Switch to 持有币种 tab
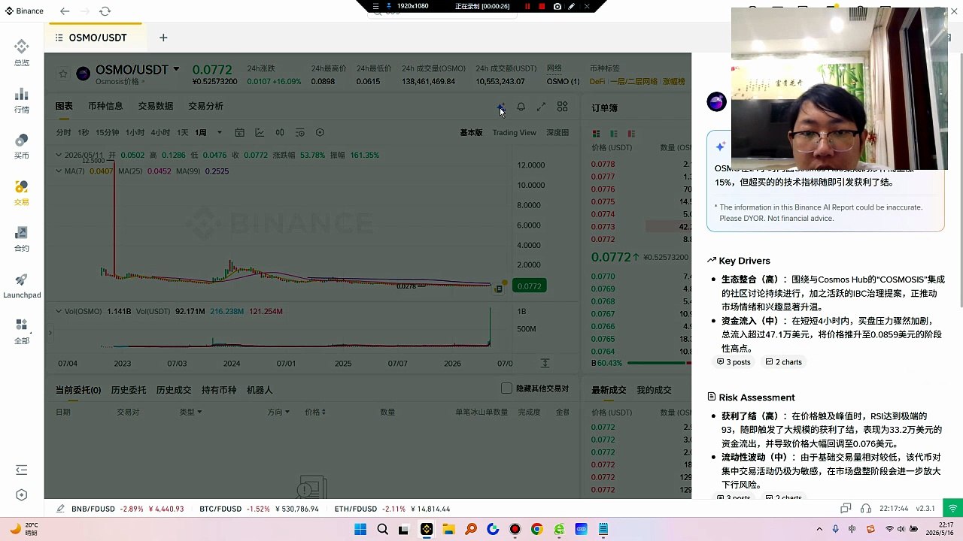This screenshot has width=963, height=541. tap(219, 390)
